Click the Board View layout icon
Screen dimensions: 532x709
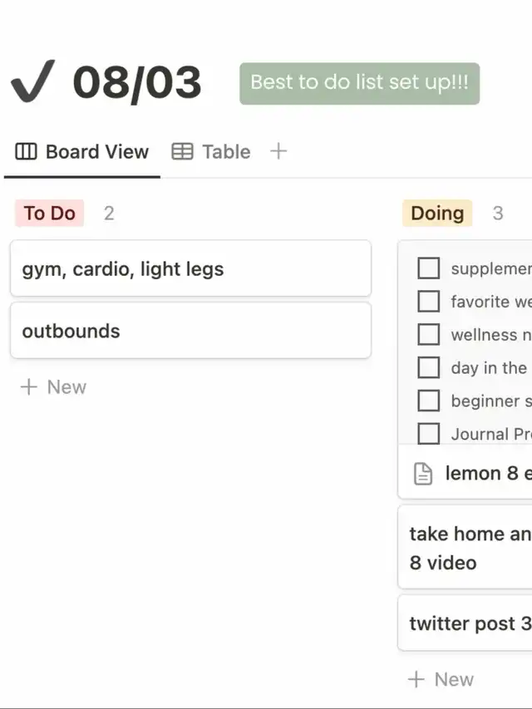click(27, 152)
